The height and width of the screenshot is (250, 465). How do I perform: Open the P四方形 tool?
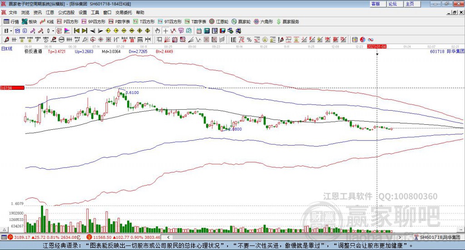(68, 22)
